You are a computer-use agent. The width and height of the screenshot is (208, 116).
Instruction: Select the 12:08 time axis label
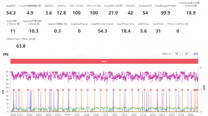(x=86, y=115)
